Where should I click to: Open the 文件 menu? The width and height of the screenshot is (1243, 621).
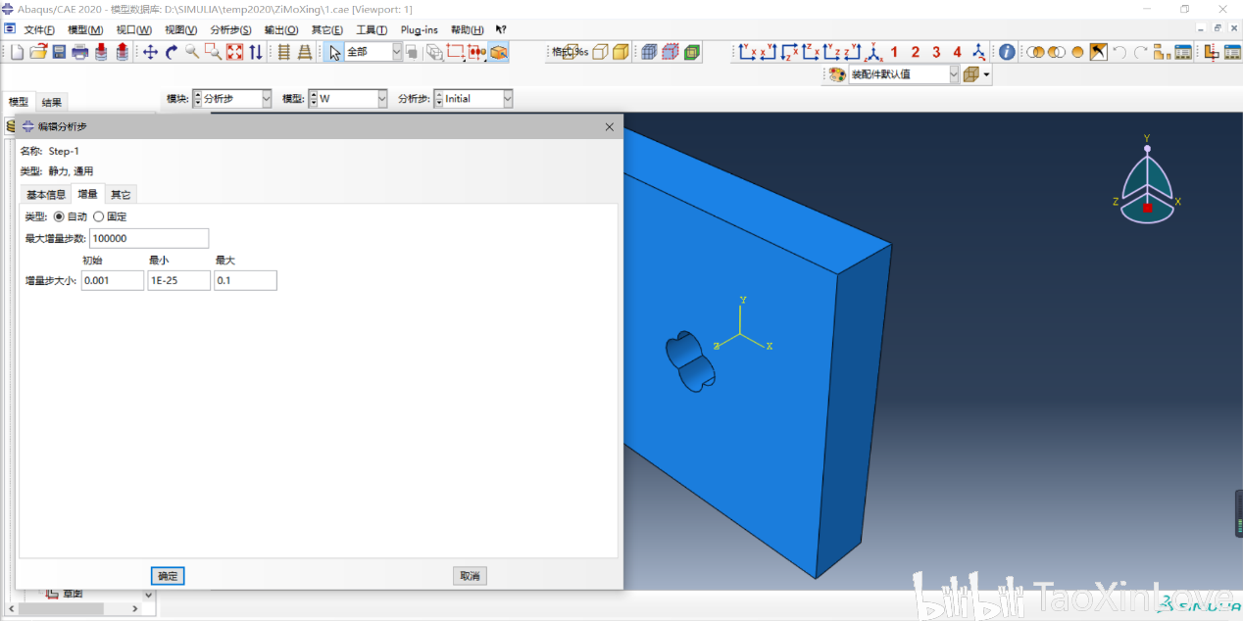click(x=39, y=30)
